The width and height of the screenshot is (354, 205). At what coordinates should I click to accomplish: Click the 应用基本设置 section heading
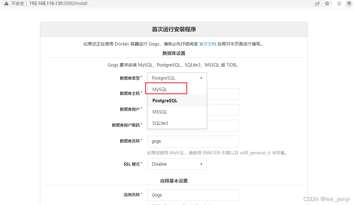[x=174, y=181]
